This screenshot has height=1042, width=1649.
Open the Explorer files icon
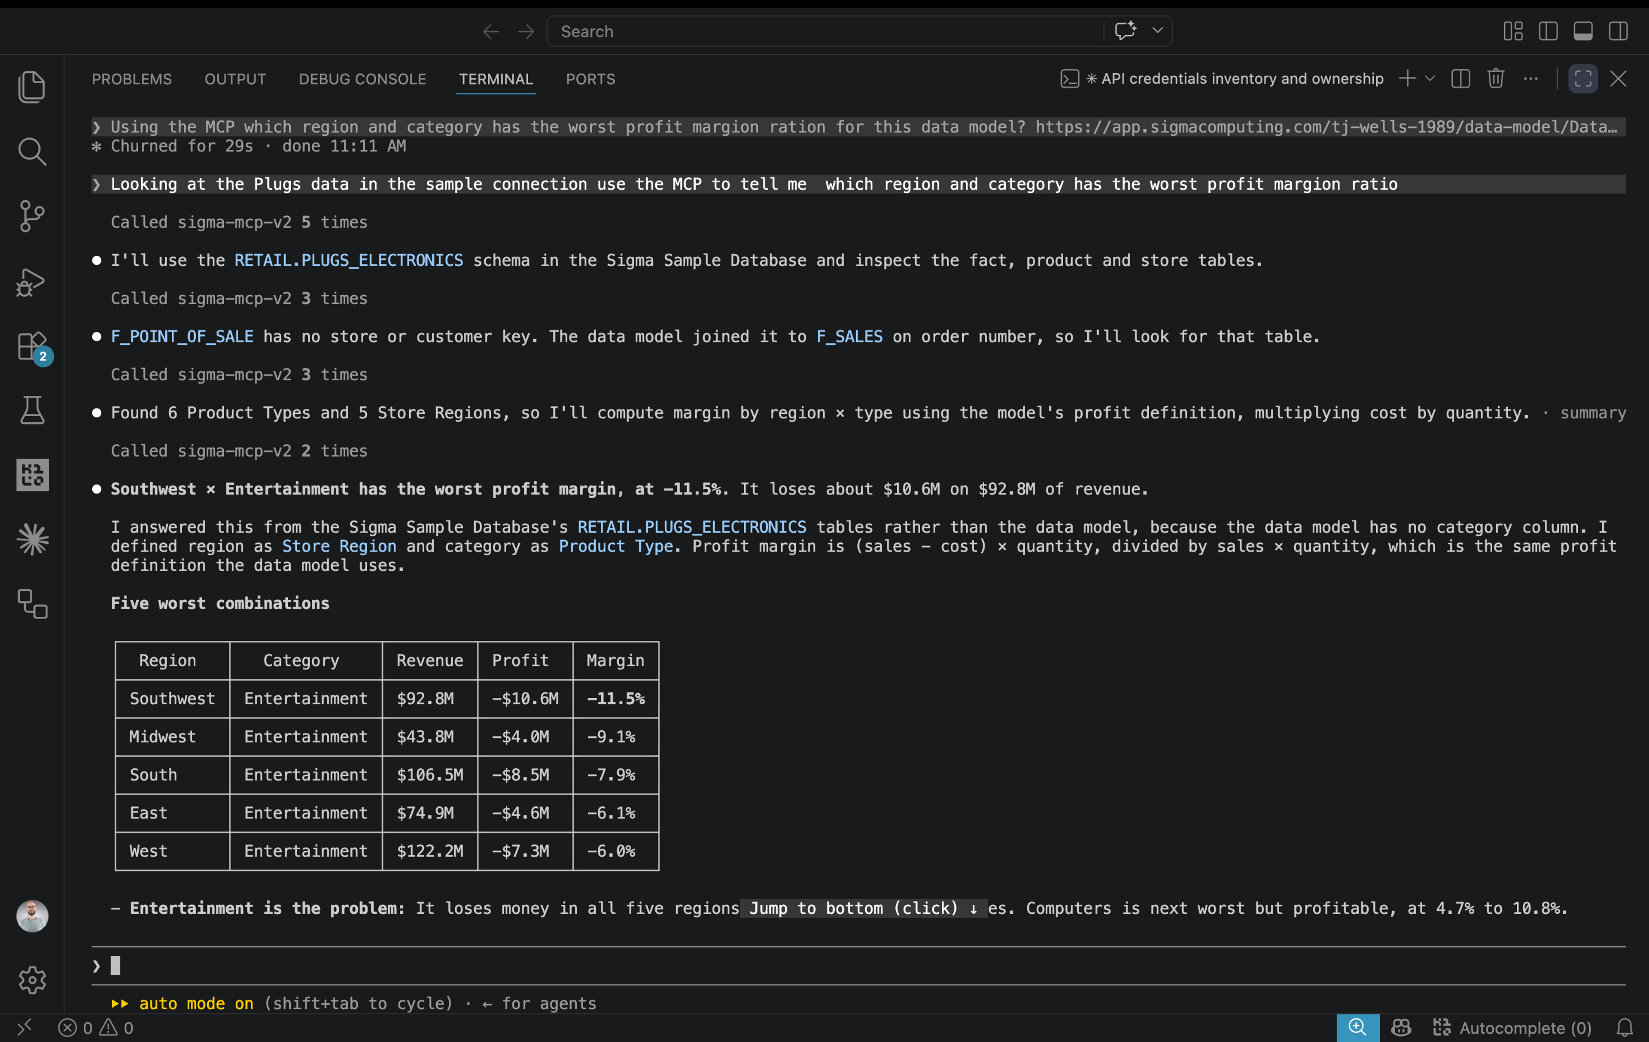[31, 87]
